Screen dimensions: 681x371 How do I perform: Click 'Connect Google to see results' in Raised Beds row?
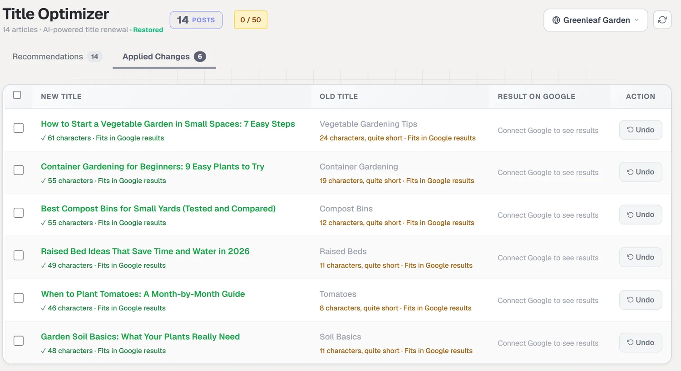point(548,258)
